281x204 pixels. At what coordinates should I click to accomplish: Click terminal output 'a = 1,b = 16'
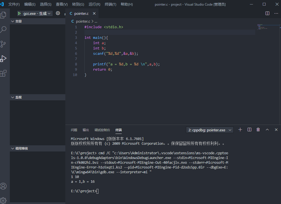(x=83, y=182)
